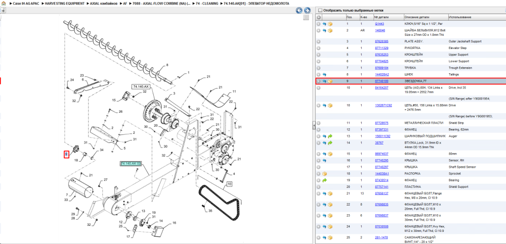Enable 'Отобразить только выбранные метки' checkbox
The width and height of the screenshot is (506, 244).
pyautogui.click(x=320, y=10)
